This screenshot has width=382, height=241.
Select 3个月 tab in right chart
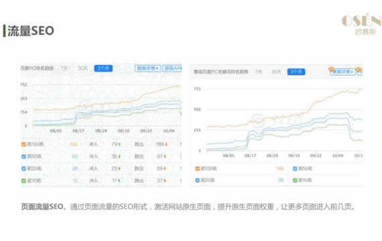296,72
